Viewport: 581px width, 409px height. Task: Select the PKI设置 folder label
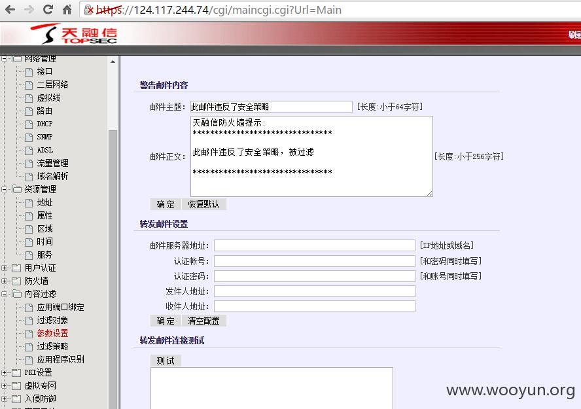[x=38, y=373]
